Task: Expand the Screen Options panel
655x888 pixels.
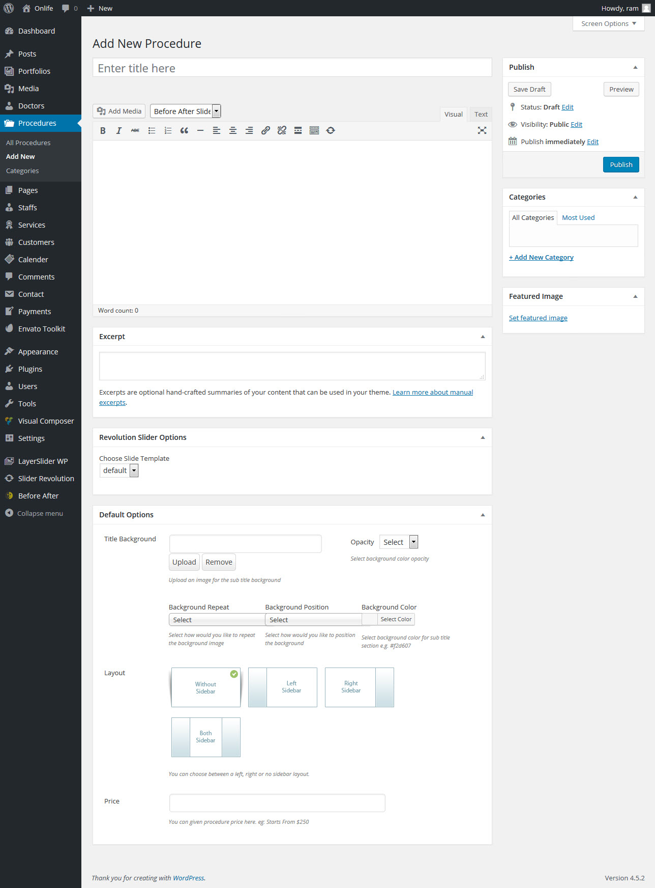Action: pos(608,24)
